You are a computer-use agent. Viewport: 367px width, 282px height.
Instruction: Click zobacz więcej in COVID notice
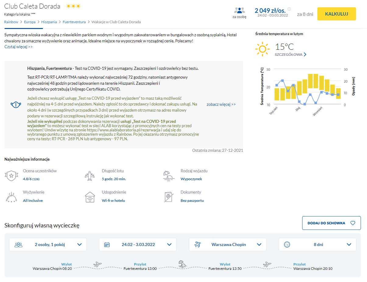click(x=221, y=104)
